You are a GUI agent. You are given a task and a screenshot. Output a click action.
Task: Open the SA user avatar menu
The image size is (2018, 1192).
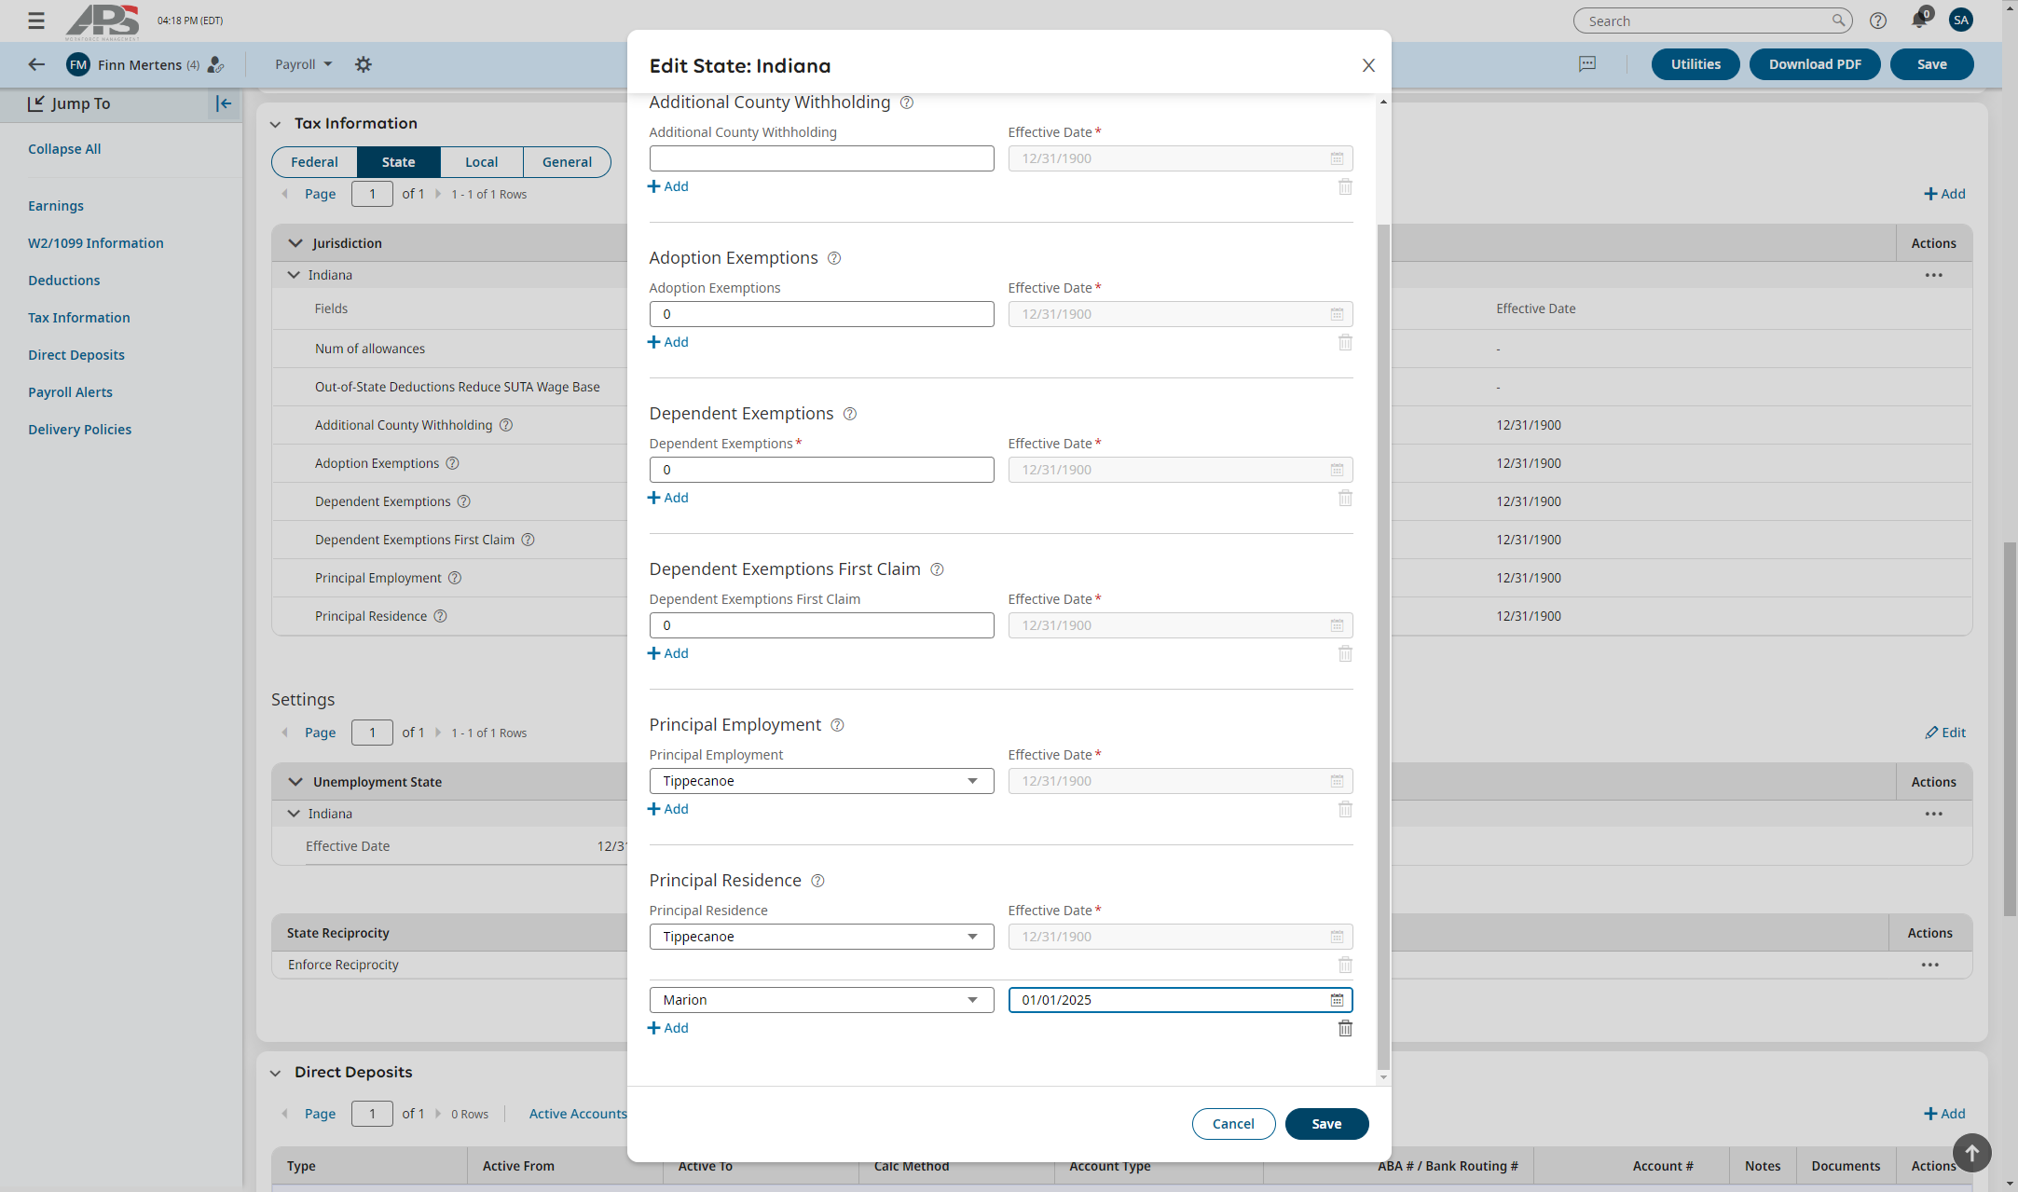point(1961,20)
